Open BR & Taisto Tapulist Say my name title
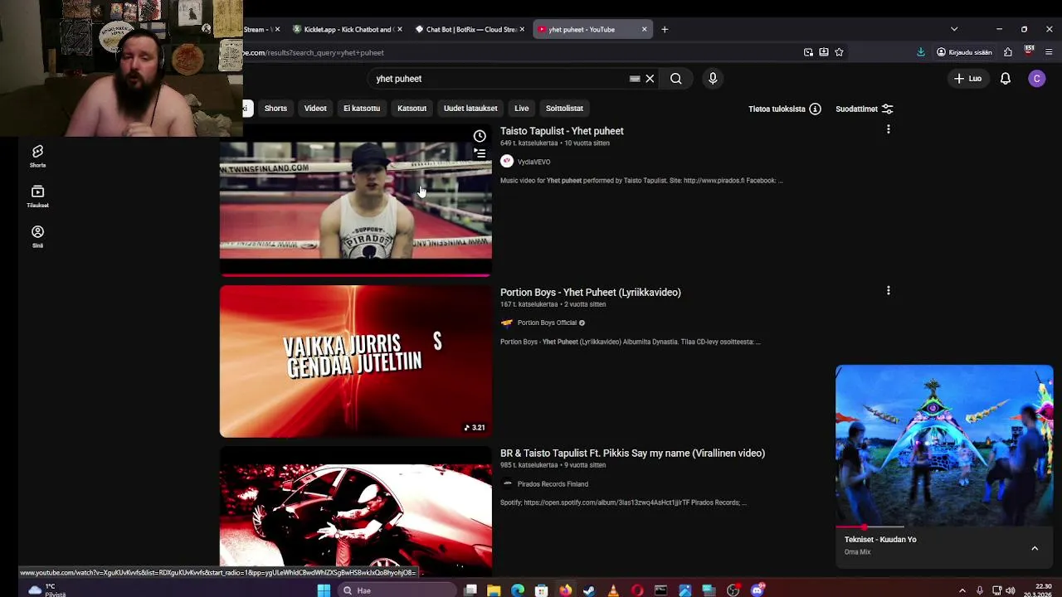This screenshot has width=1062, height=597. point(632,453)
